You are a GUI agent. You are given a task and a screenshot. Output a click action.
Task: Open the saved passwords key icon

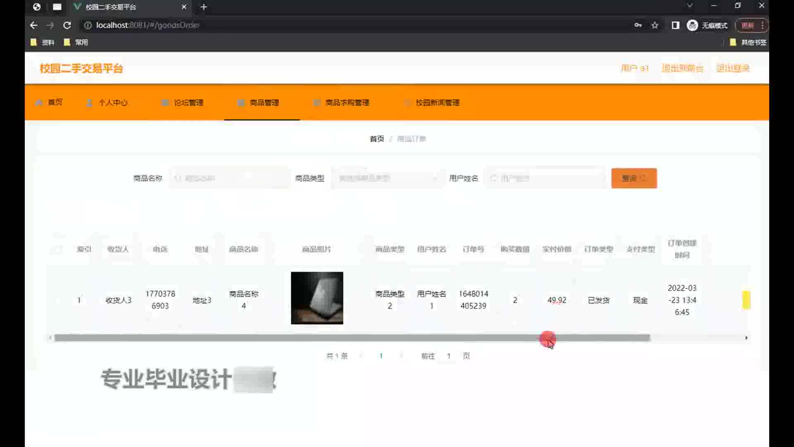[x=638, y=25]
